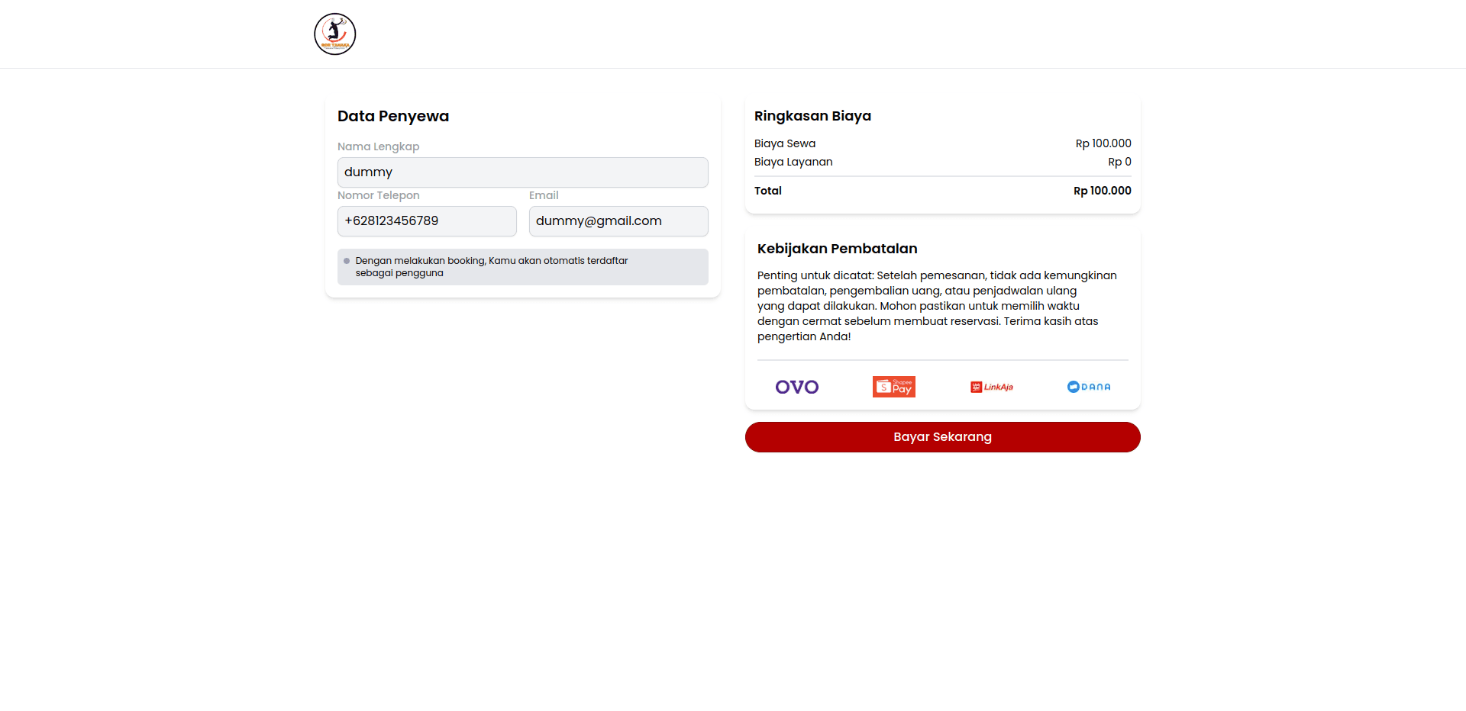
Task: Select the OVO payment logo
Action: (796, 387)
